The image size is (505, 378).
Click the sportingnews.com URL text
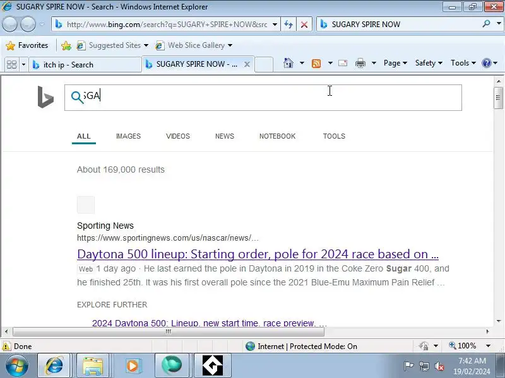167,238
